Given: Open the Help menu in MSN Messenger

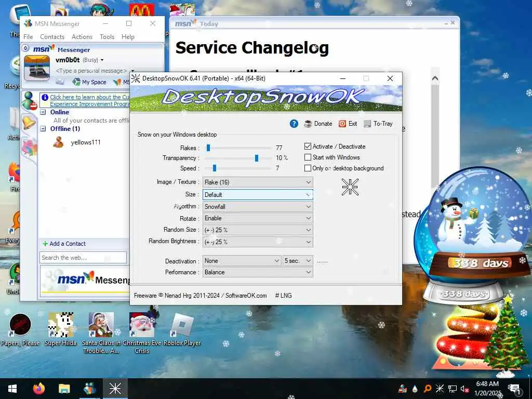Looking at the screenshot, I should tap(128, 37).
